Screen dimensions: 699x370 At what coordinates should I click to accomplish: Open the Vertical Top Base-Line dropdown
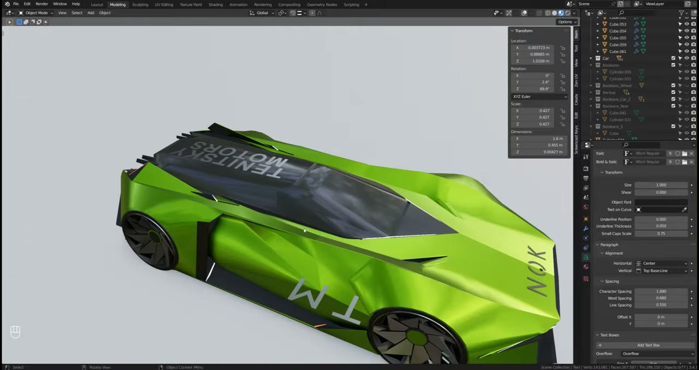click(662, 271)
